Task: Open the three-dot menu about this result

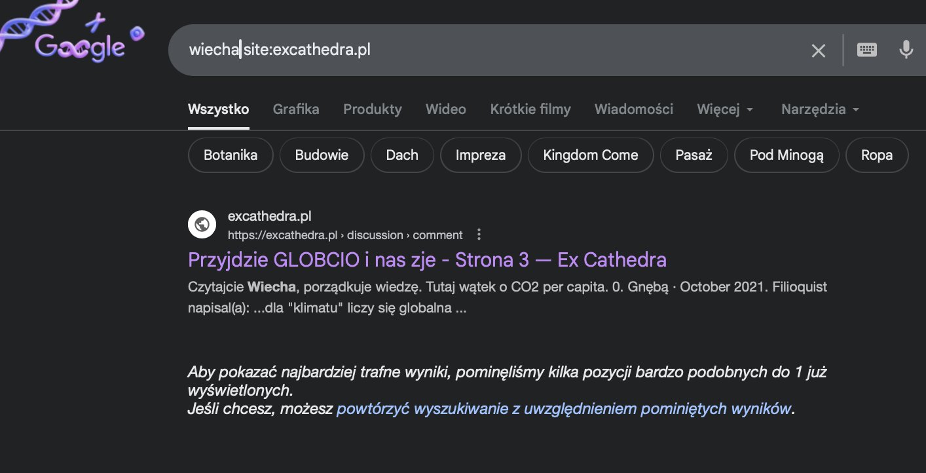Action: coord(479,235)
